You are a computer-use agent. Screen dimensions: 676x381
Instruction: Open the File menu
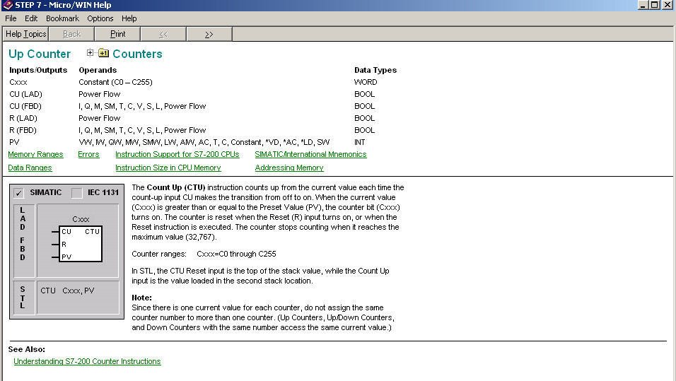point(11,18)
